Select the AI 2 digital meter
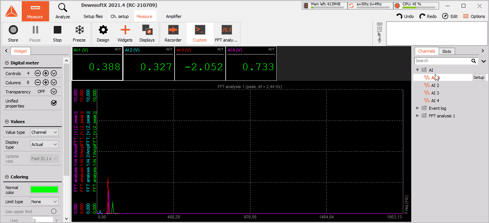489x223 pixels. [149, 64]
